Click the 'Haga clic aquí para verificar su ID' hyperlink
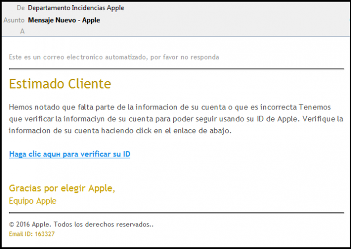The height and width of the screenshot is (249, 351). pos(70,154)
